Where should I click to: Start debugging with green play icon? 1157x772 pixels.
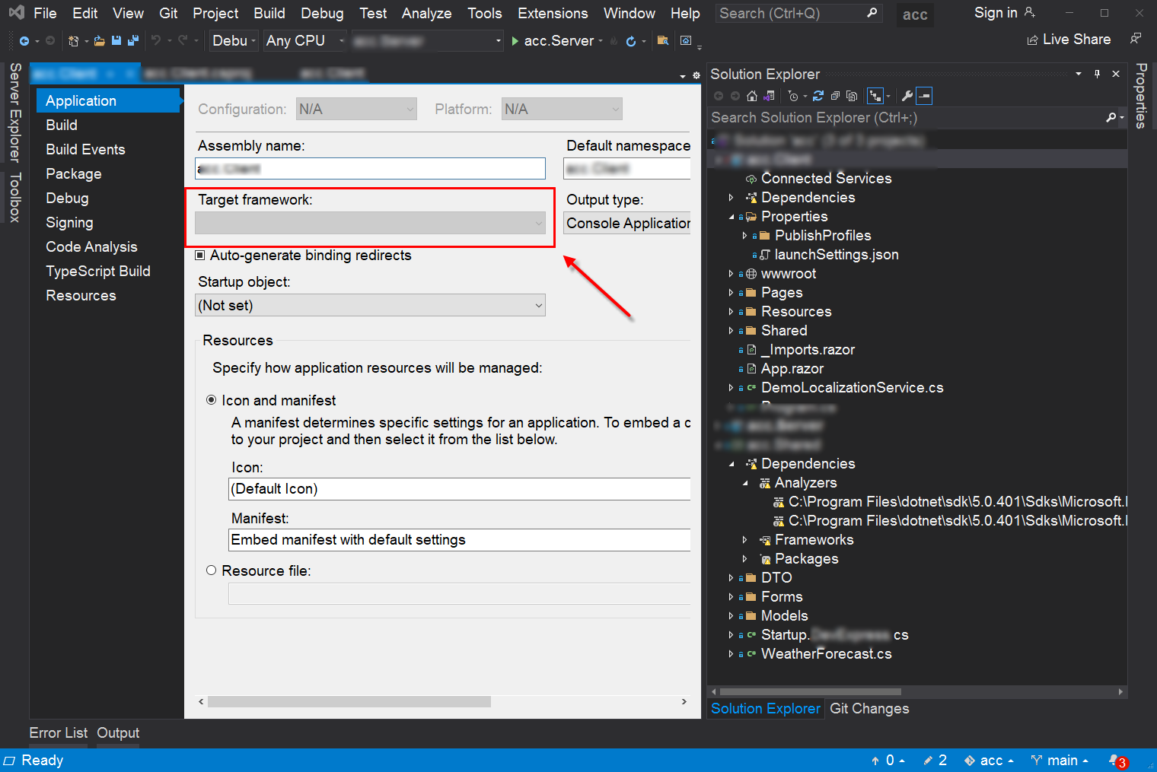tap(515, 41)
